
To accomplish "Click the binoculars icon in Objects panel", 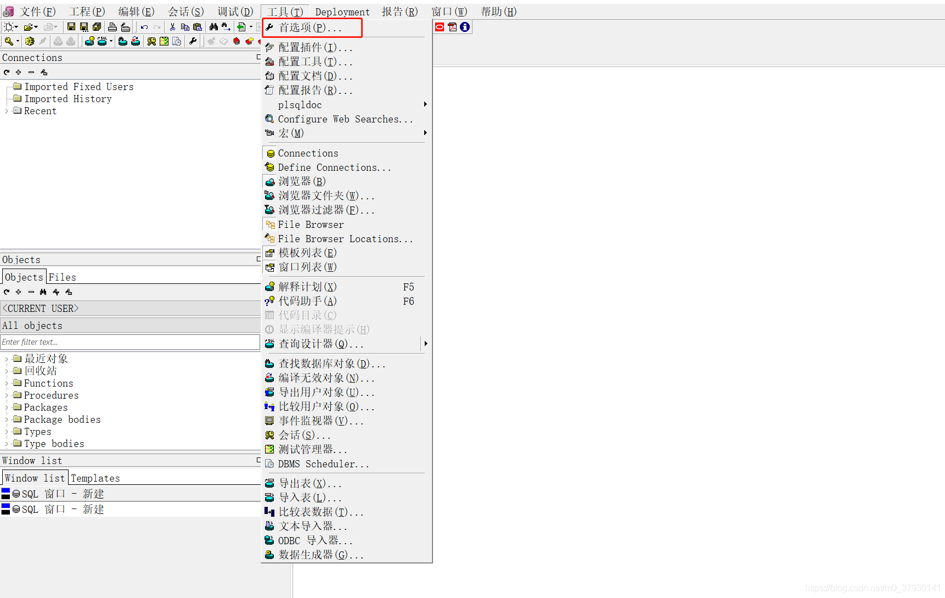I will 43,292.
